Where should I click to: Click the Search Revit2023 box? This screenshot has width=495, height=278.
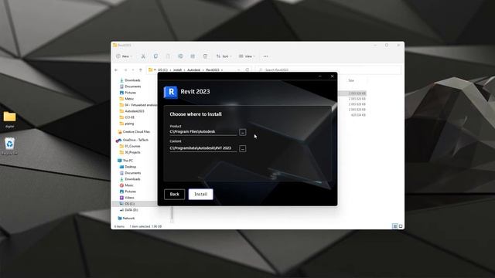(328, 70)
